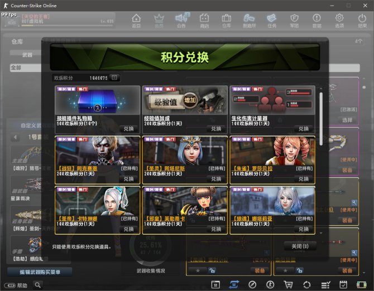Click 兑换 for 【圣灵】阿塔尼斯

(x=216, y=179)
